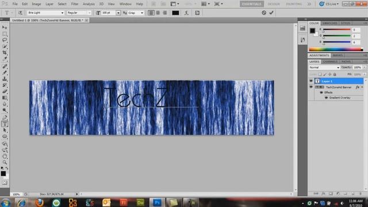
Task: Open the Analysis menu
Action: click(89, 4)
